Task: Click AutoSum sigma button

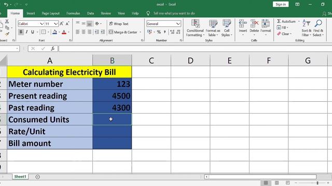Action: pos(286,21)
